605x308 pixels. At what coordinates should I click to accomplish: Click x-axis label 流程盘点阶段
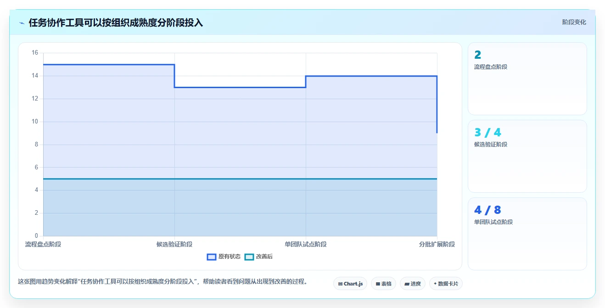coord(43,244)
